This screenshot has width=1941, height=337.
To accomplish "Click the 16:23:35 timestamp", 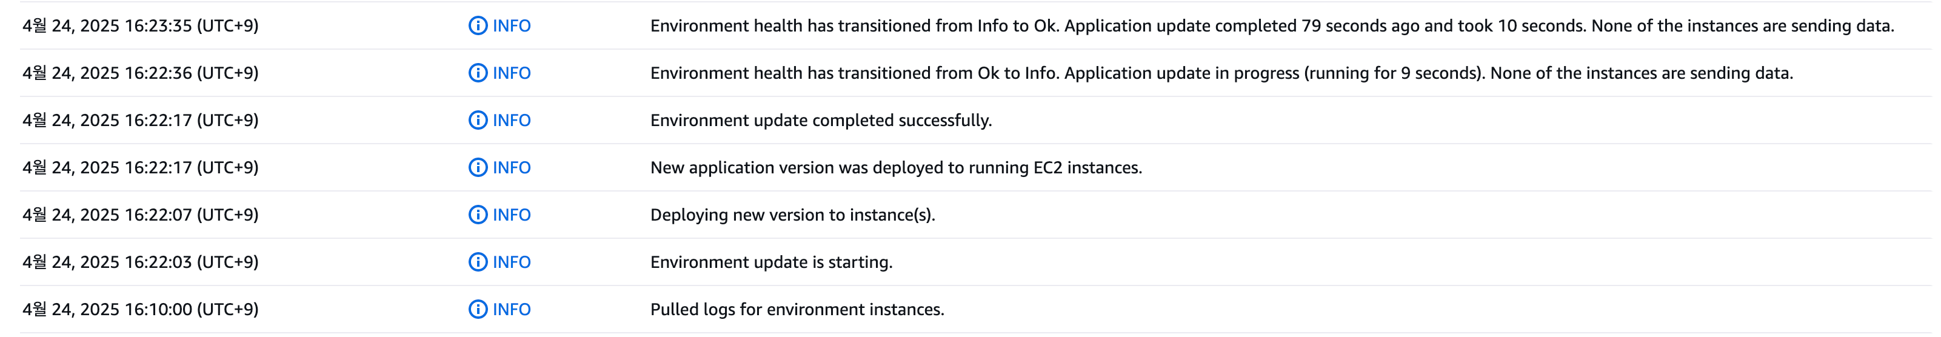I will coord(141,25).
